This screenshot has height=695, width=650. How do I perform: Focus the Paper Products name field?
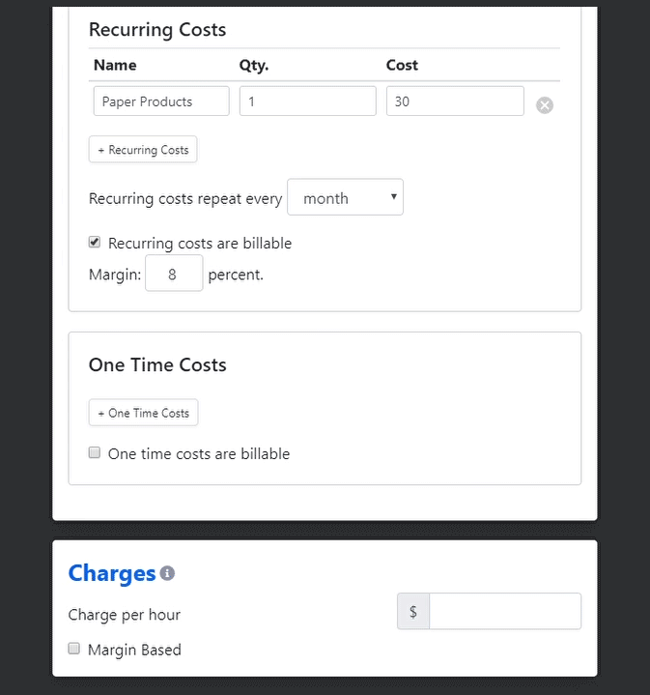point(161,101)
